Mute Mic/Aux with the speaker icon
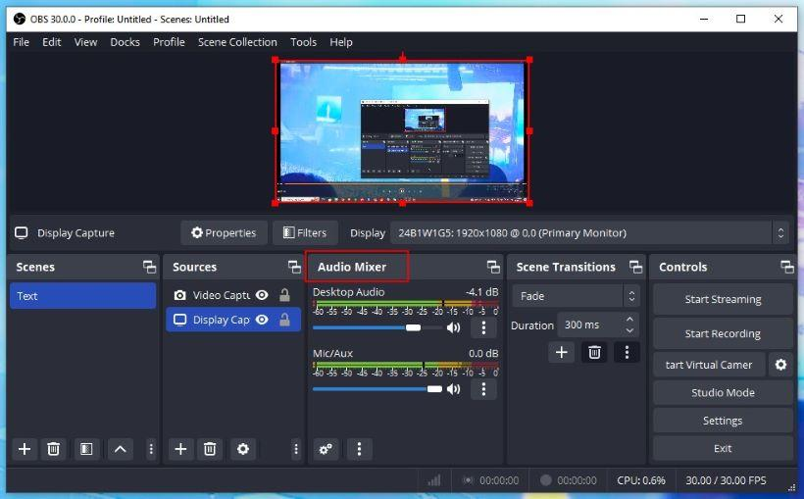 453,389
